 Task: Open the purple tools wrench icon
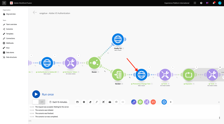[x=147, y=102]
